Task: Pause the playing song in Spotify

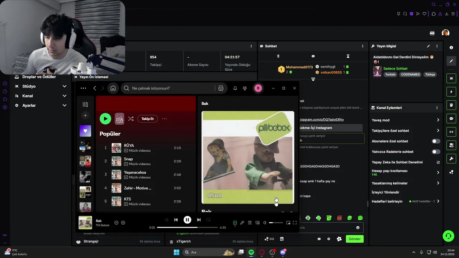Action: pos(187,220)
